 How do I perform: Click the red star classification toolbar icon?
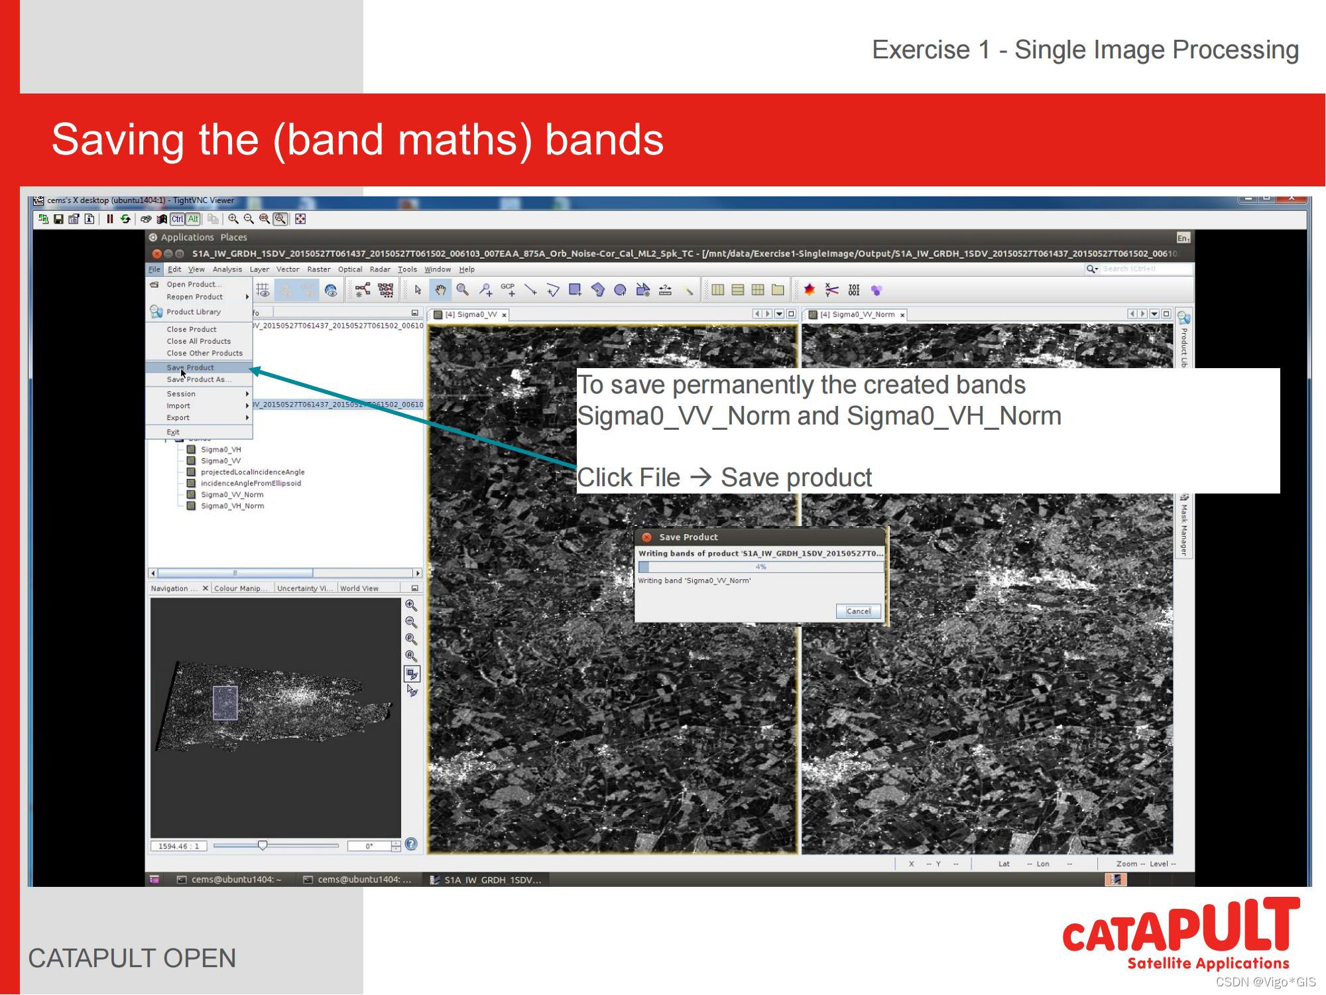coord(810,290)
